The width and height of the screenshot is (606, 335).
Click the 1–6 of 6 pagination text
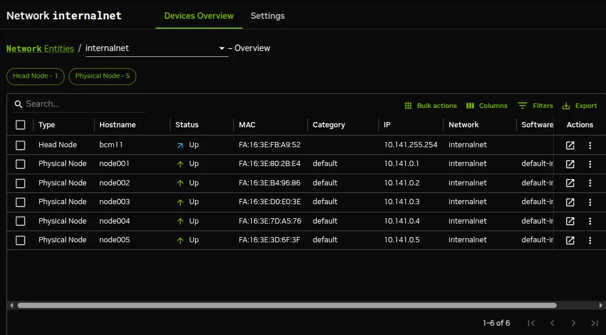click(x=496, y=323)
